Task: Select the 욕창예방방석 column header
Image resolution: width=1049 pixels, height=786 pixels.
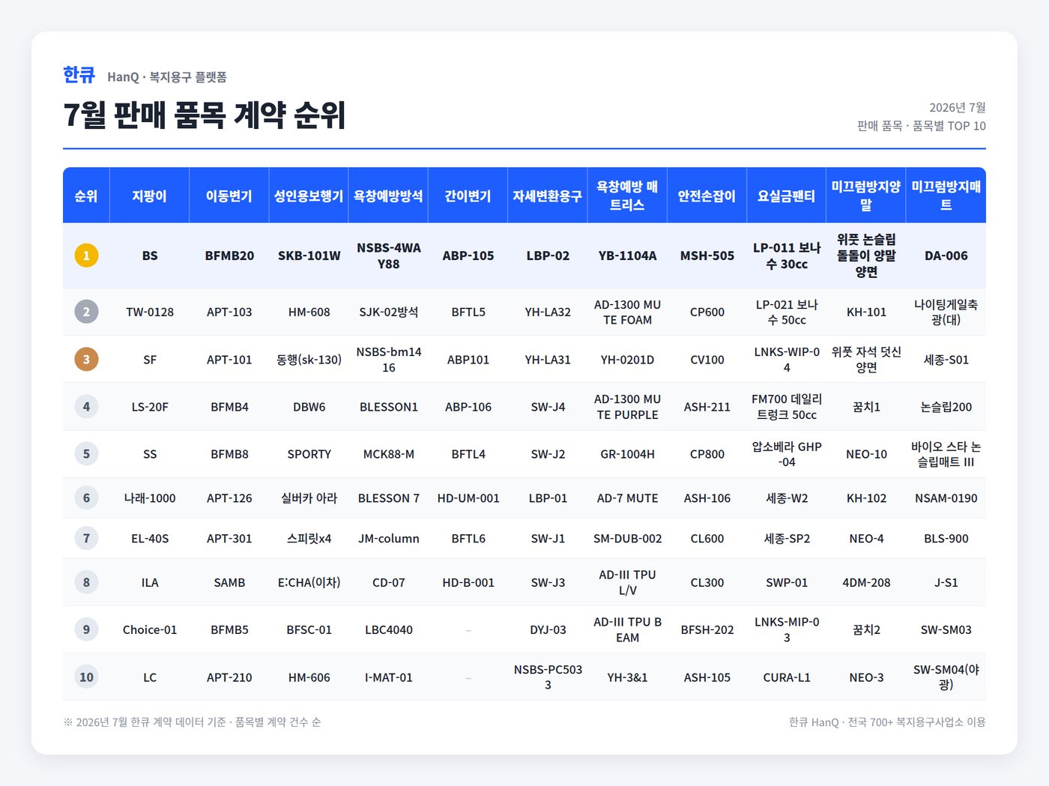Action: click(x=388, y=196)
